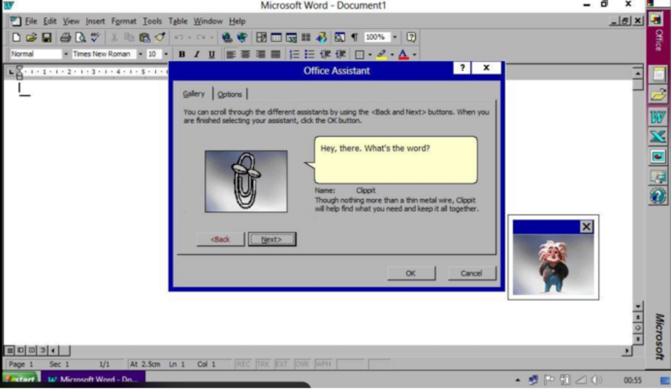Confirm the assistant with OK

[x=411, y=273]
